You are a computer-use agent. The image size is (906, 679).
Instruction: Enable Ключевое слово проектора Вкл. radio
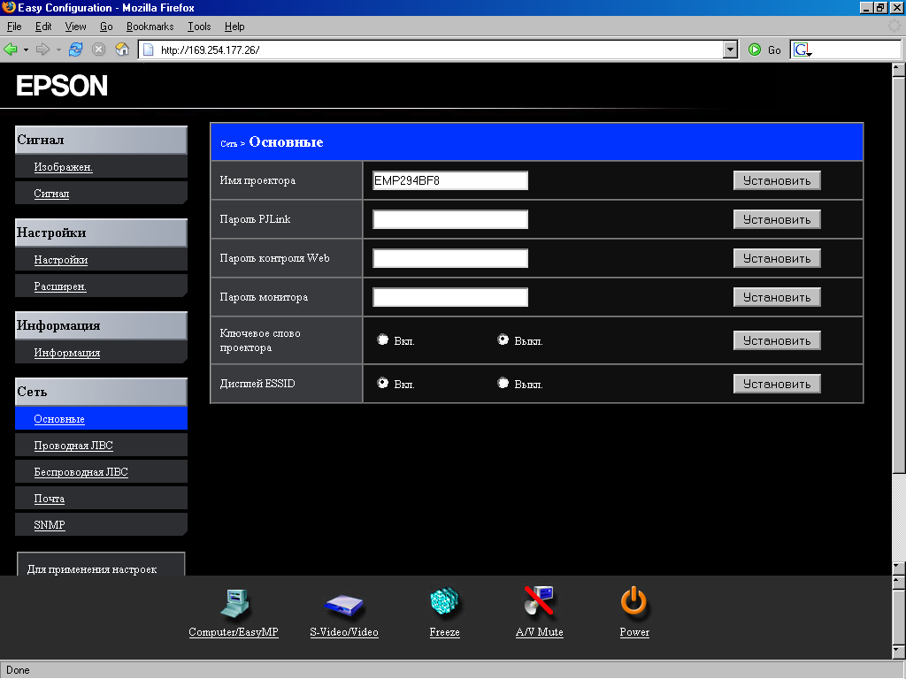point(382,339)
